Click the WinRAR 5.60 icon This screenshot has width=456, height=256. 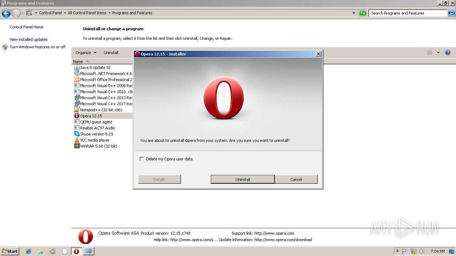(x=77, y=146)
